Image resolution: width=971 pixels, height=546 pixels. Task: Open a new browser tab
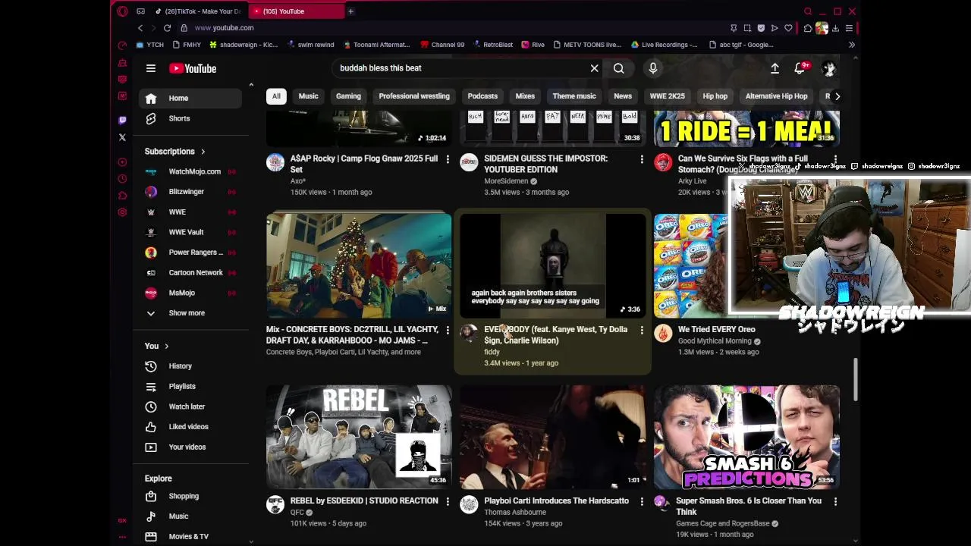(x=350, y=11)
